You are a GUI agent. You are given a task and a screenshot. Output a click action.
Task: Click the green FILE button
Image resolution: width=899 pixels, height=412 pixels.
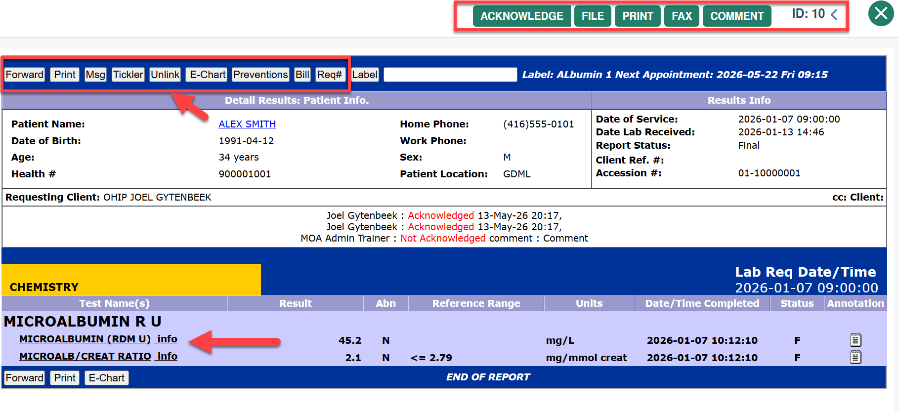click(x=593, y=16)
